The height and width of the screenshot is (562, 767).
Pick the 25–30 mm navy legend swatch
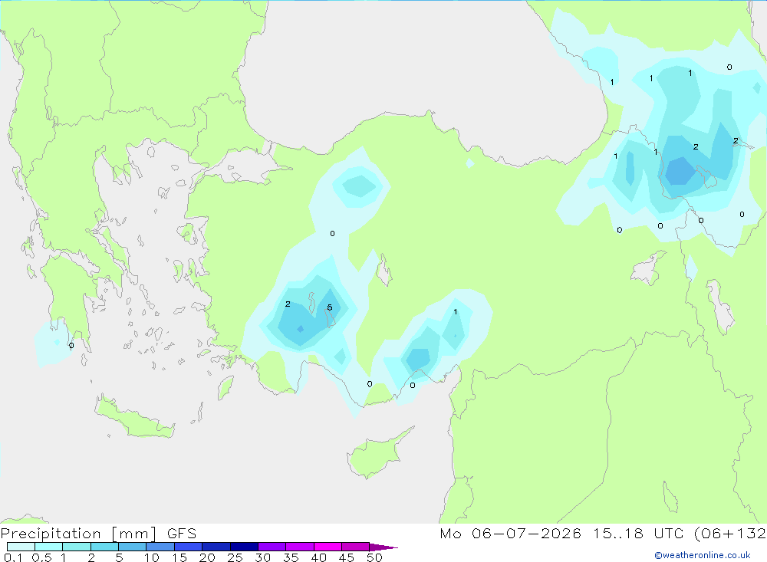(244, 547)
